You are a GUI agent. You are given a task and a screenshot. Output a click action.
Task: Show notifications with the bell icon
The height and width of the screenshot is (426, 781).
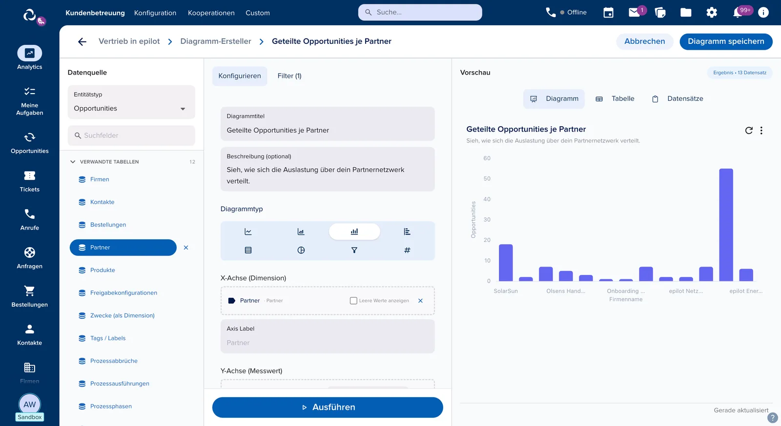738,13
